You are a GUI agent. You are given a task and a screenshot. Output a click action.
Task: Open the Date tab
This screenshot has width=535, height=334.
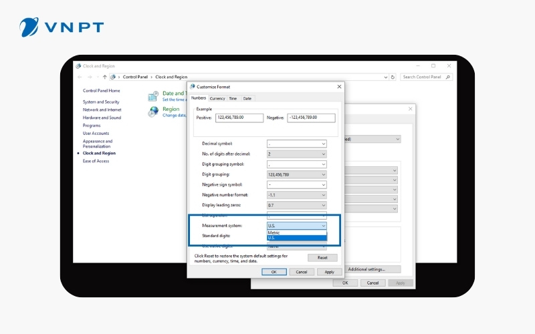(x=247, y=98)
